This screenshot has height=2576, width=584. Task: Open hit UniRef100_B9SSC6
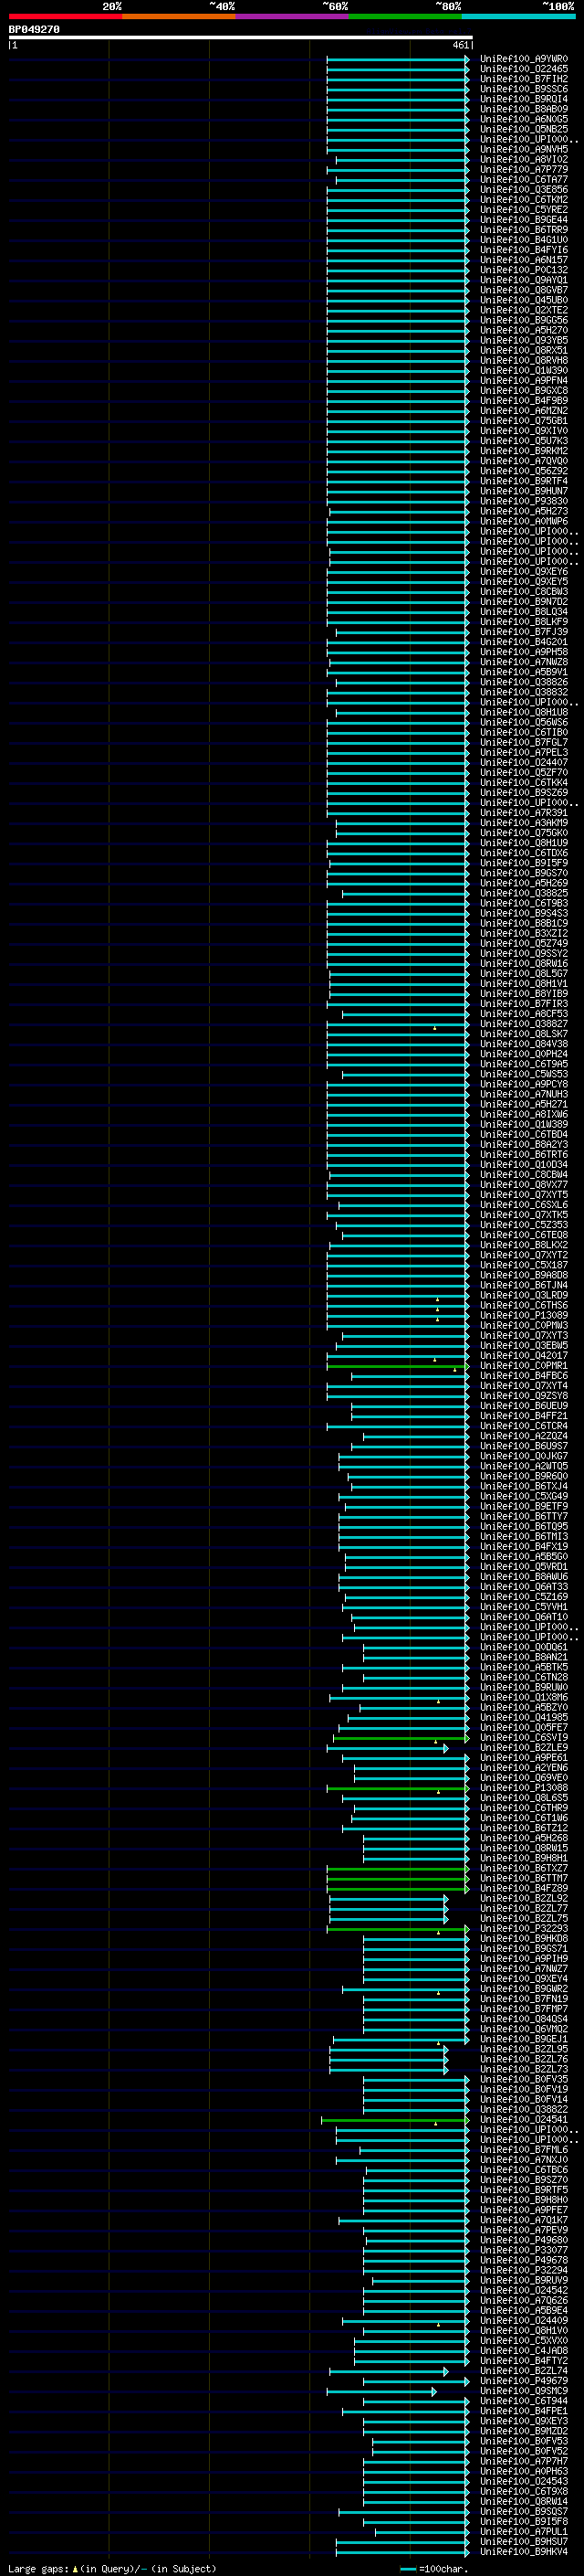pyautogui.click(x=523, y=89)
